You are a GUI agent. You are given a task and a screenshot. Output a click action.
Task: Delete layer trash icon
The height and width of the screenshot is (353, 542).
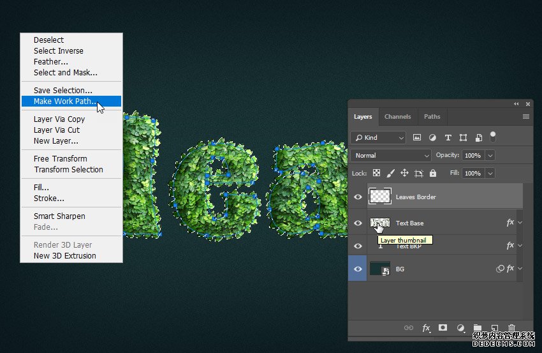click(x=511, y=327)
